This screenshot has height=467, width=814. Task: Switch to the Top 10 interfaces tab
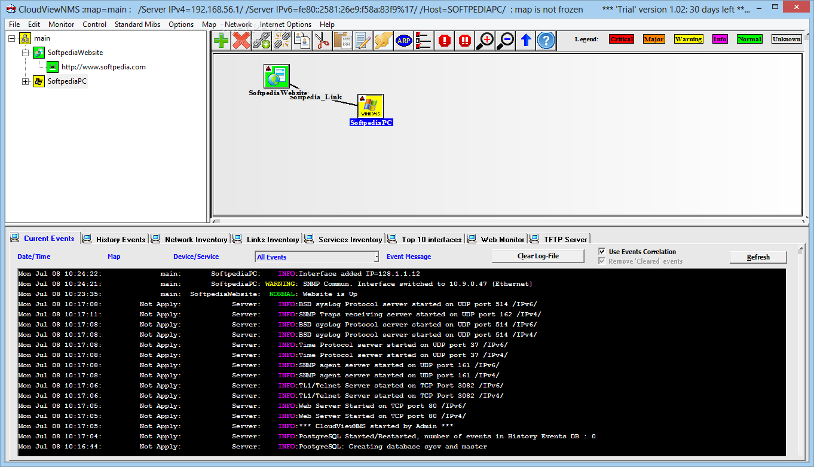426,239
